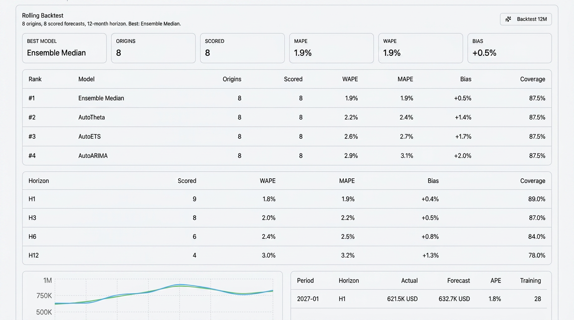Select the "2027-01" period cell
Screen dimensions: 574x320
pyautogui.click(x=308, y=299)
